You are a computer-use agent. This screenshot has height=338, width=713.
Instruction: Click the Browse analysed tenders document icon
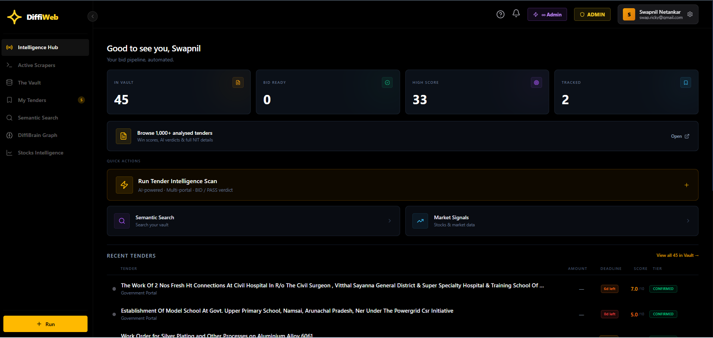tap(123, 136)
